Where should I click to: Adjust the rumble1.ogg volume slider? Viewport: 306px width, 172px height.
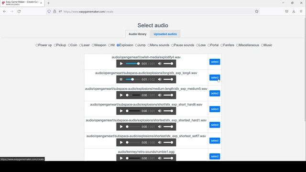(x=168, y=158)
